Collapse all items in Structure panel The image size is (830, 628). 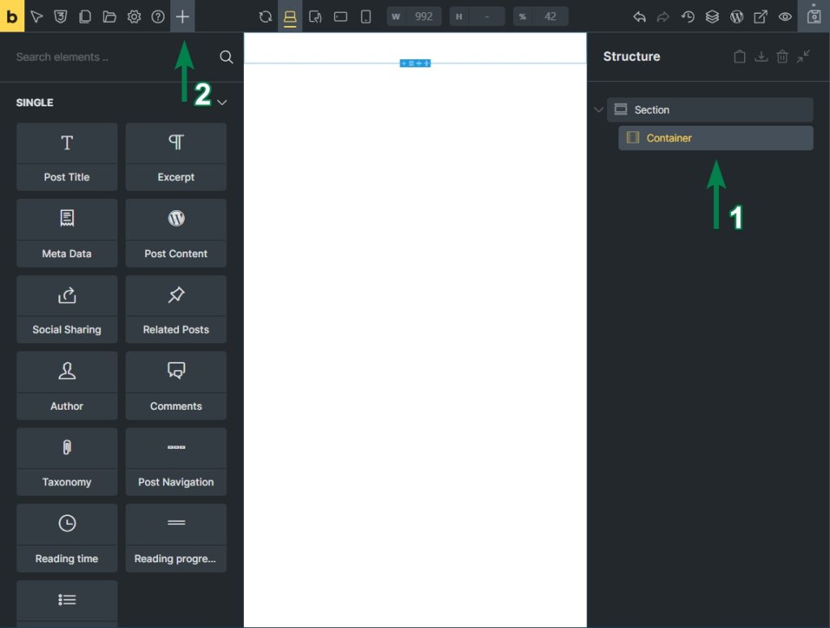(803, 57)
